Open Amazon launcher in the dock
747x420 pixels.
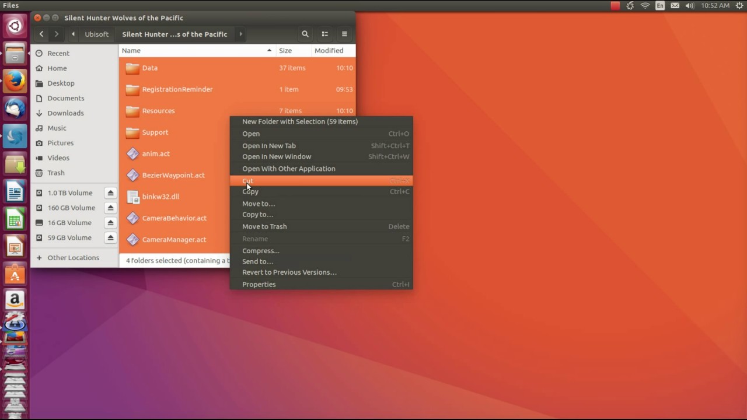[x=15, y=300]
